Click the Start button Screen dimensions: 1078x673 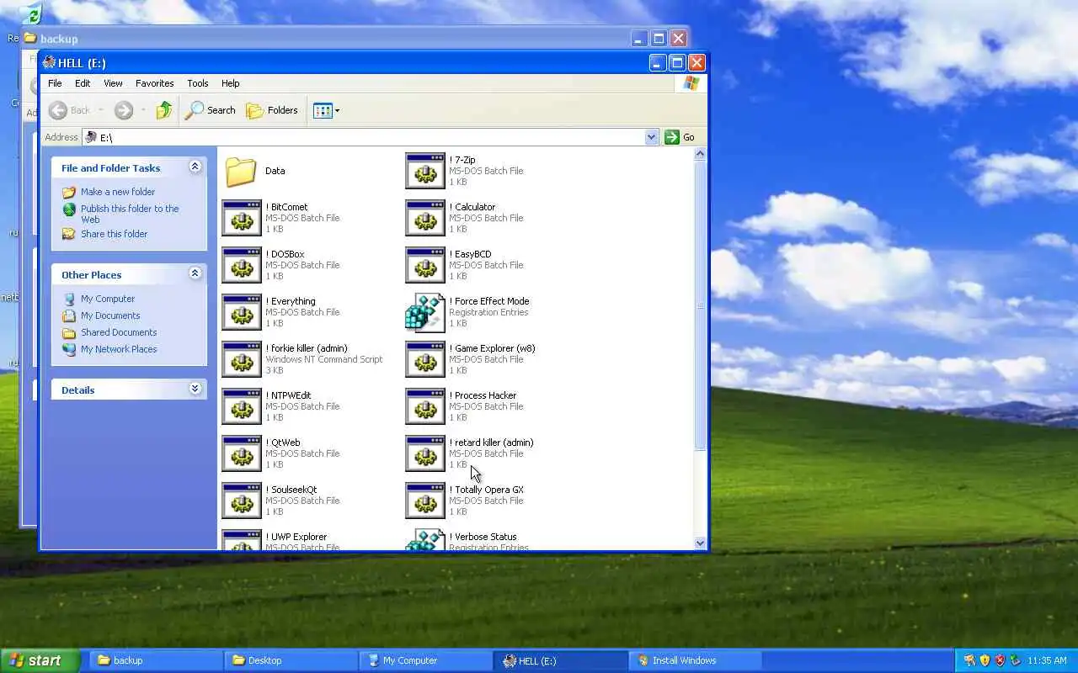point(40,660)
